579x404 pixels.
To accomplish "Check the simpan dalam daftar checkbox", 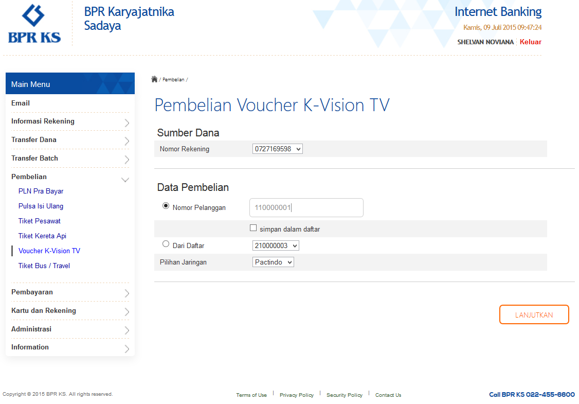I will (x=253, y=228).
